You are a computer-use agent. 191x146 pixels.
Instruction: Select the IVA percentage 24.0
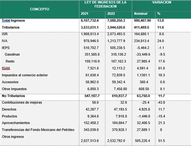coord(160,41)
